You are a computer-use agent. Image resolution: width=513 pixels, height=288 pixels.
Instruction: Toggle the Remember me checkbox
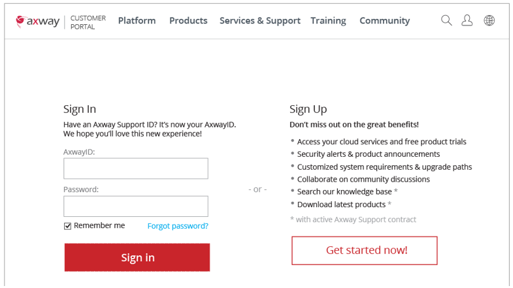[x=67, y=226]
